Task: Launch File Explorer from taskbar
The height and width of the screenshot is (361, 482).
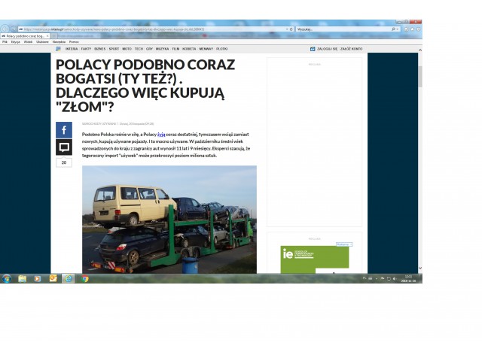Action: (23, 278)
